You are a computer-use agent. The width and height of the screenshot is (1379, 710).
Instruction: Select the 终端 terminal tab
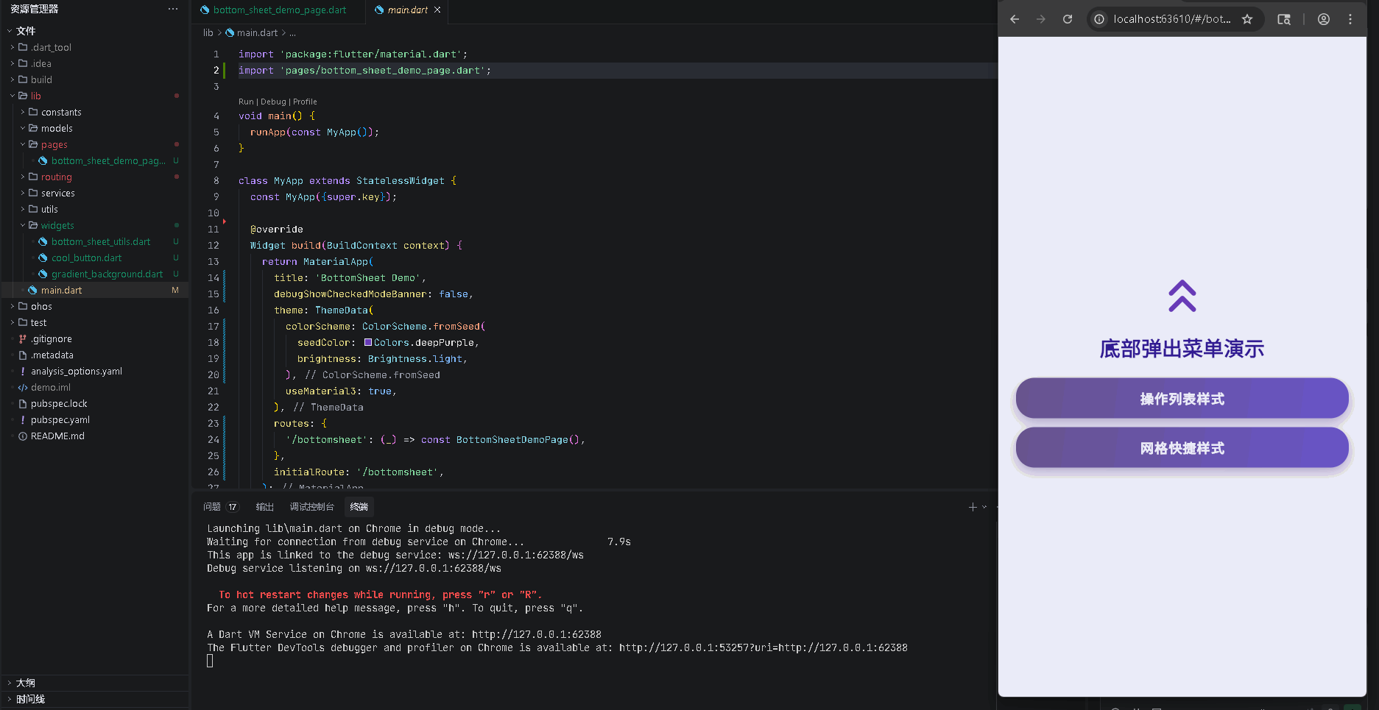pyautogui.click(x=359, y=507)
